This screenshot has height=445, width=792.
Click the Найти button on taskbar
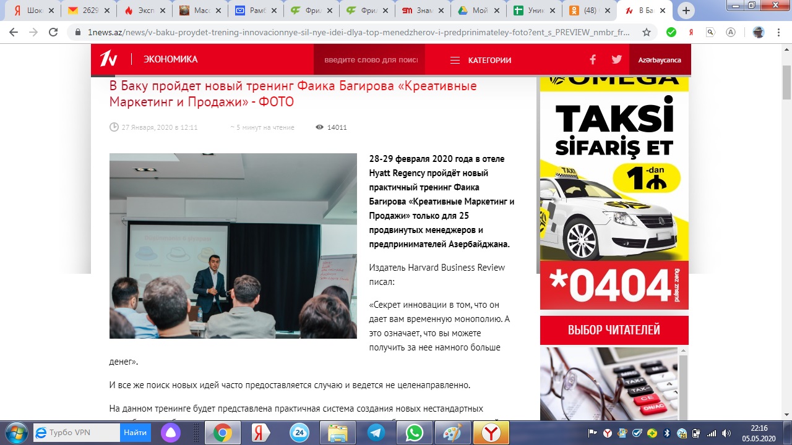(x=135, y=433)
